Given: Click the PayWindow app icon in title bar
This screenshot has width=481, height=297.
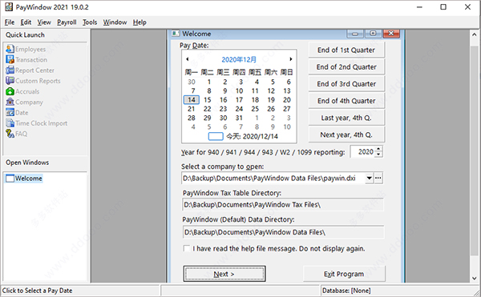Looking at the screenshot, I should tap(9, 7).
